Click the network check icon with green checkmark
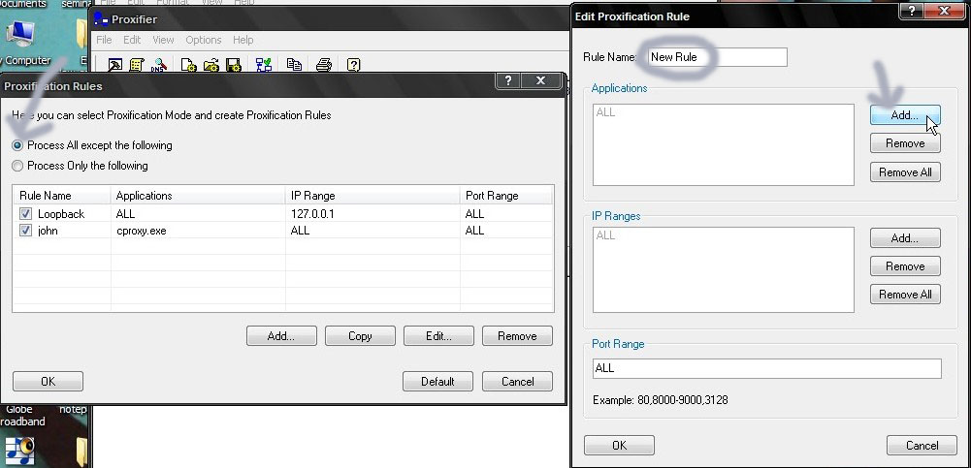Screen dimensions: 971x468 pos(264,65)
